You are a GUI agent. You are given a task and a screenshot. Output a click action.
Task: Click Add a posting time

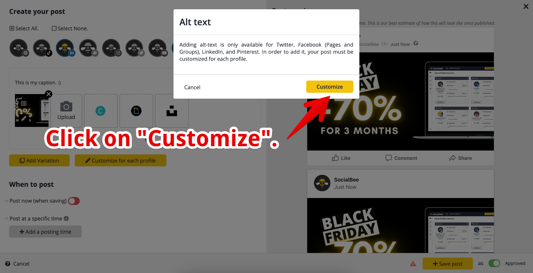tap(46, 232)
